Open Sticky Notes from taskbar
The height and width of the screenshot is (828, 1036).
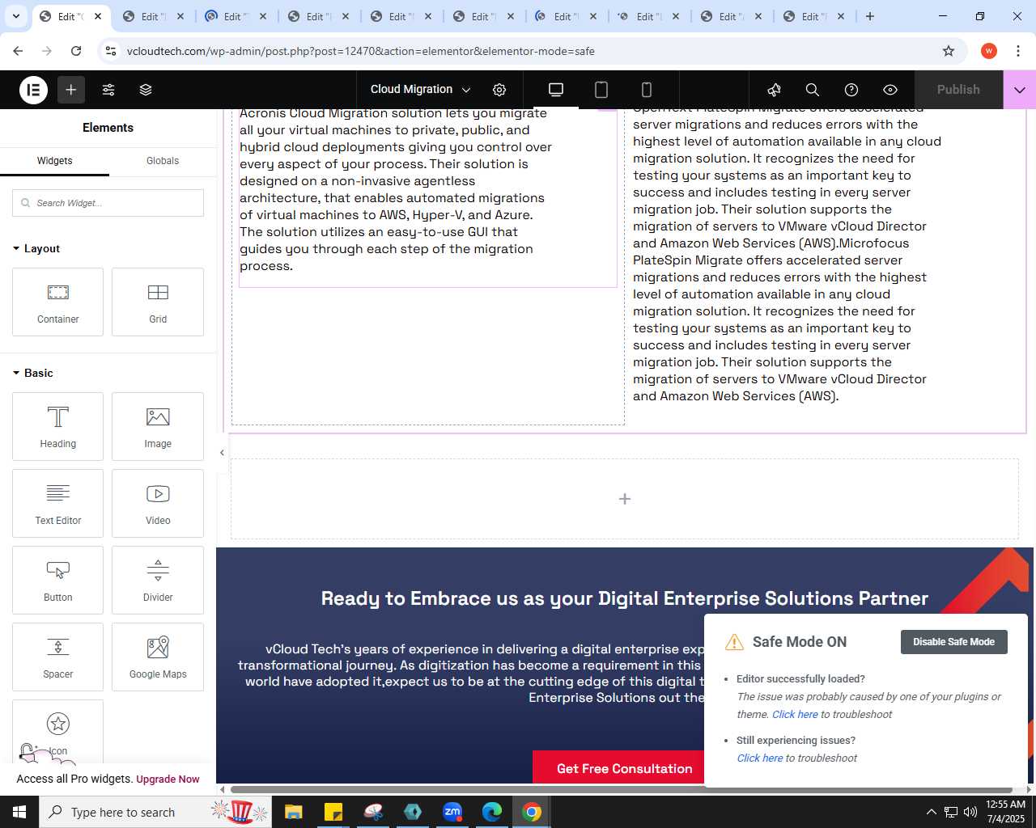(x=333, y=812)
